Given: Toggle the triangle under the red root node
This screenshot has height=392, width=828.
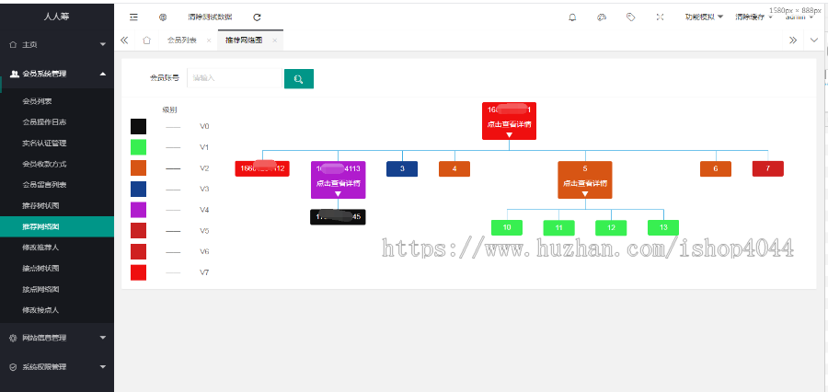Looking at the screenshot, I should pos(509,135).
